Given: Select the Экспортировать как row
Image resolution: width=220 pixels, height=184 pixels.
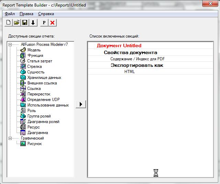Looking at the screenshot, I should click(x=151, y=65).
